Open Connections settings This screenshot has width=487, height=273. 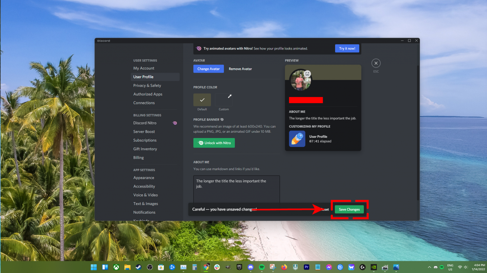pyautogui.click(x=155, y=103)
